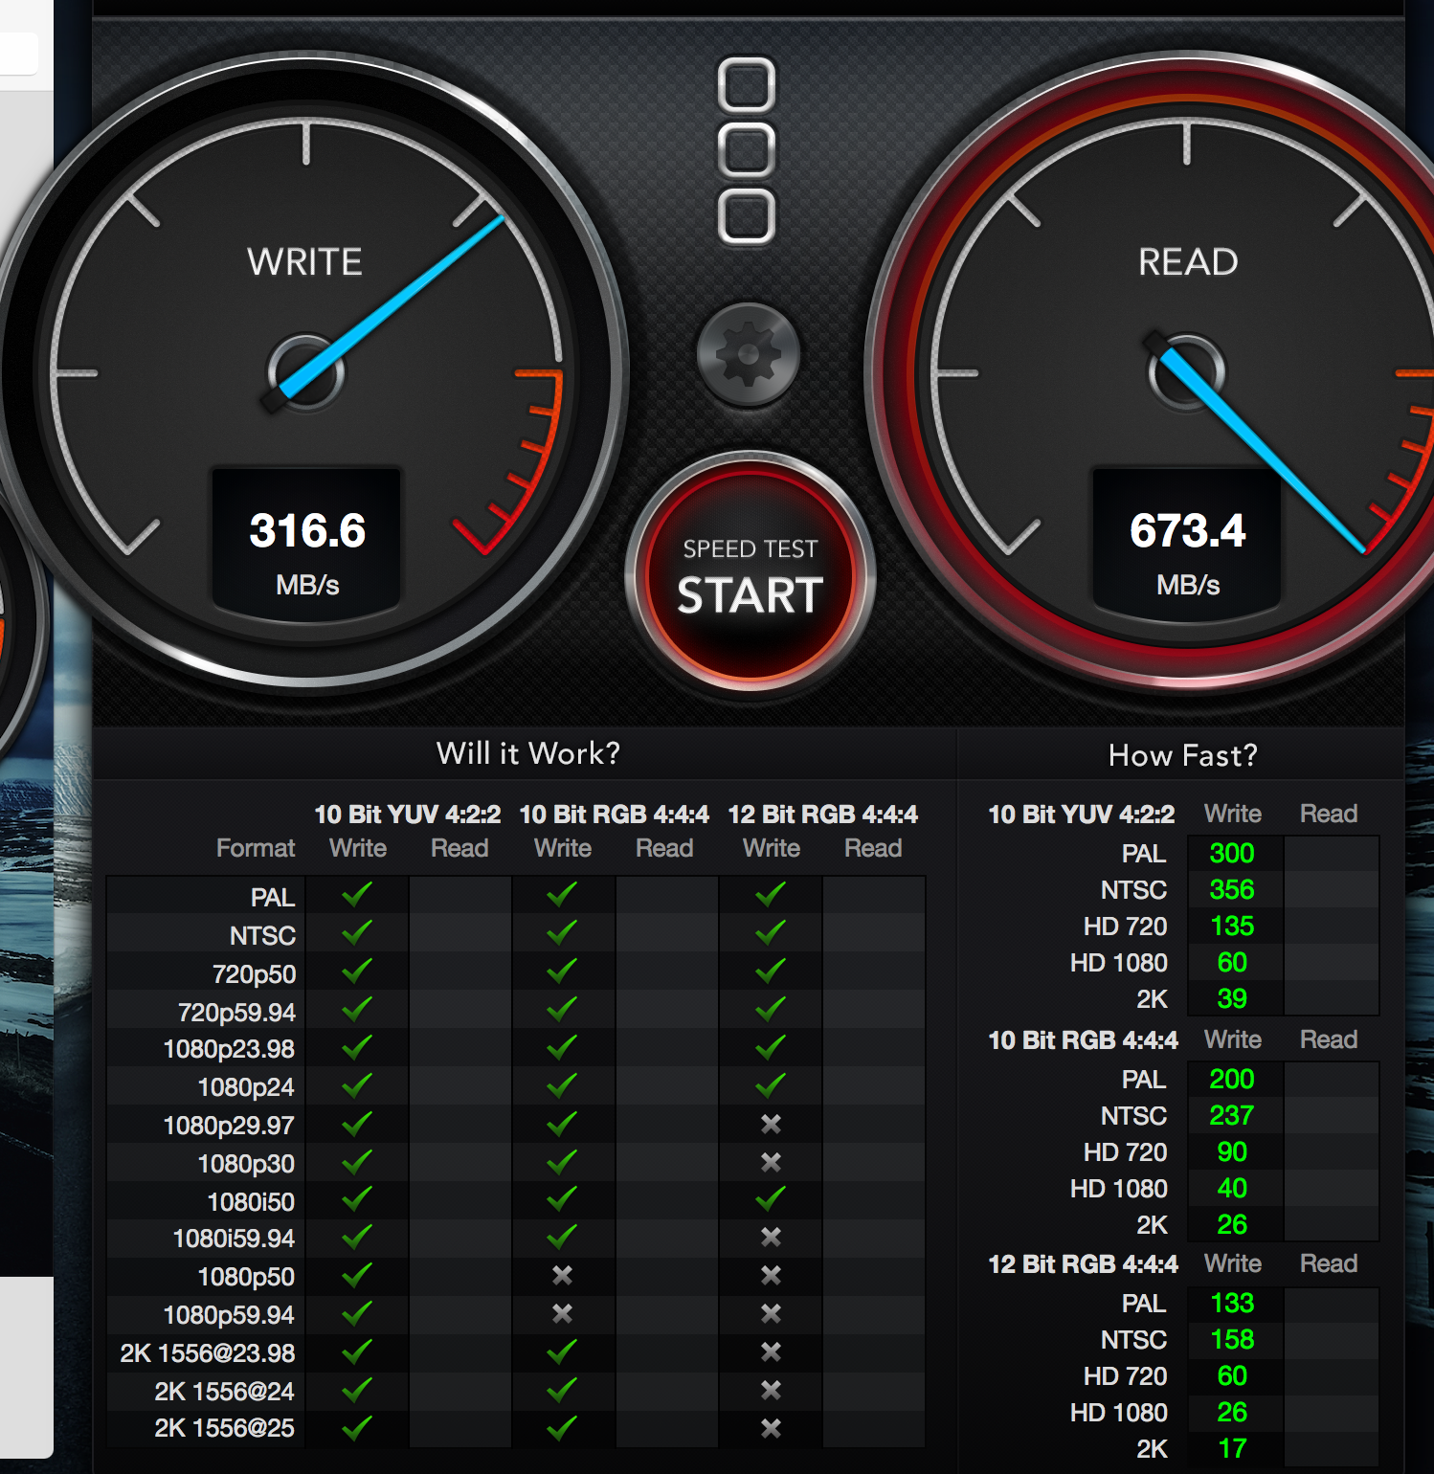Click the blue needle on the WRITE gauge

392,306
